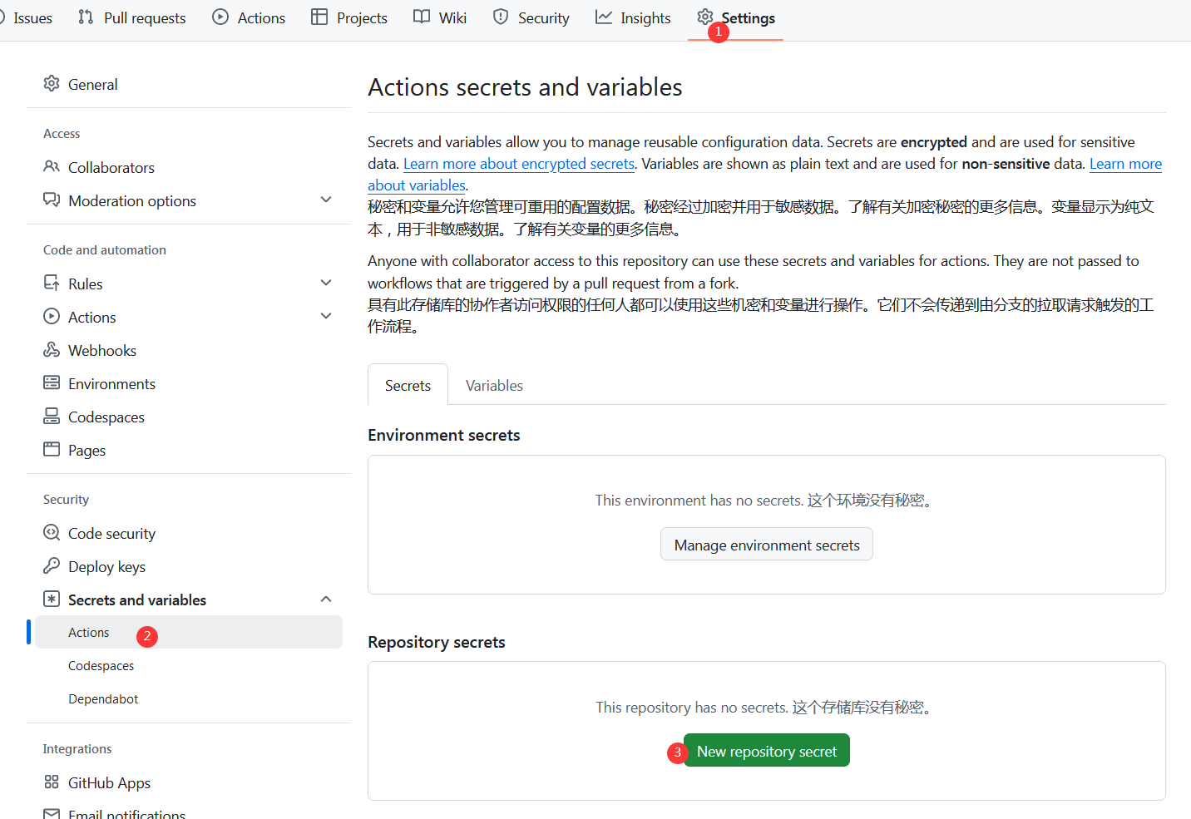Open Pages settings
Viewport: 1191px width, 819px height.
(x=189, y=450)
